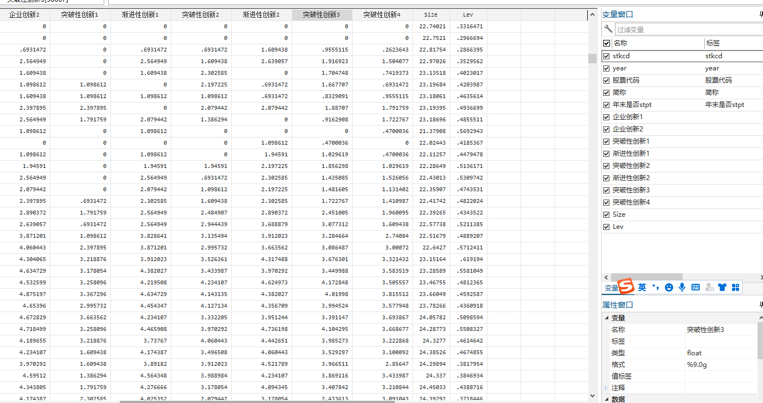763x403 pixels.
Task: Open the Sogou skin shirt icon
Action: [x=722, y=287]
